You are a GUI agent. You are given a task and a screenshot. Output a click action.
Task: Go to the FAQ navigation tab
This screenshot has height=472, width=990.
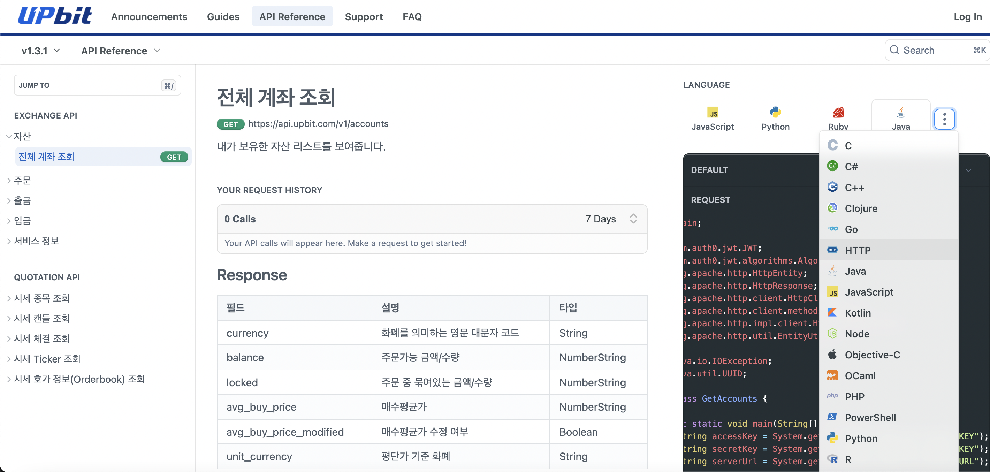coord(412,16)
